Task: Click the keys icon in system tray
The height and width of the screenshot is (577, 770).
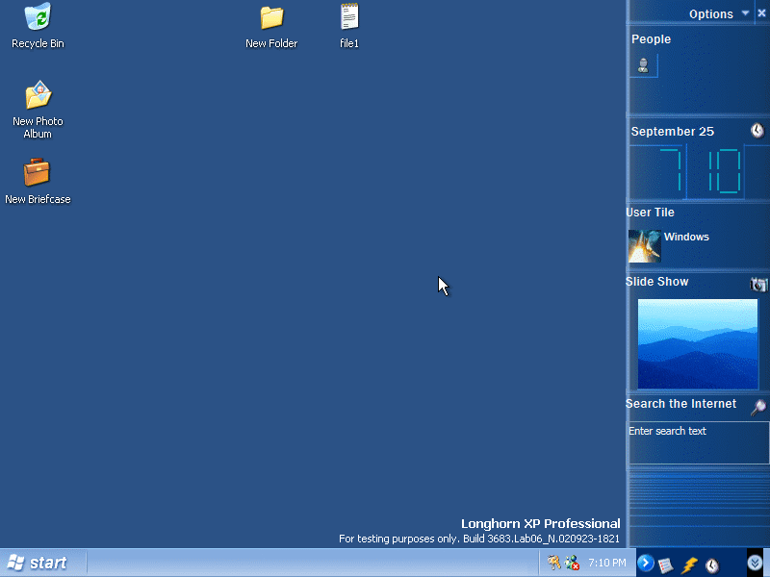Action: pos(554,563)
